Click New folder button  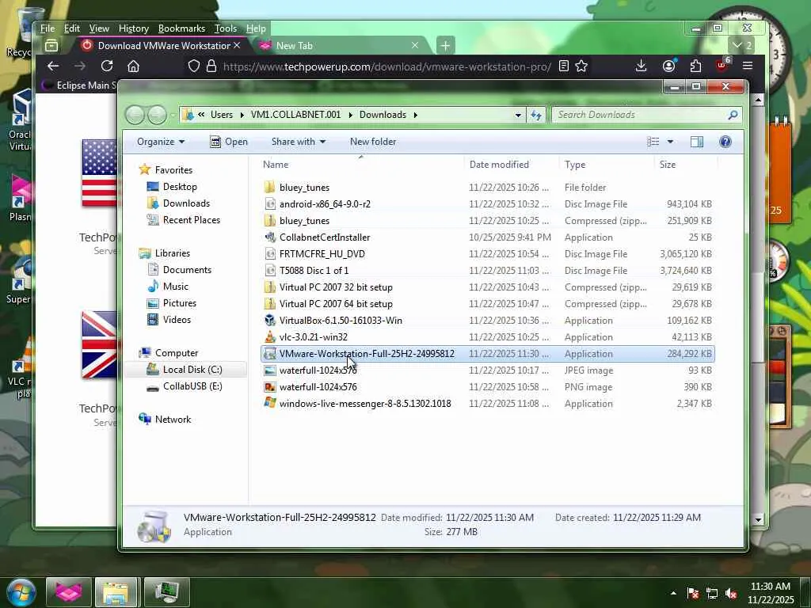click(x=373, y=142)
